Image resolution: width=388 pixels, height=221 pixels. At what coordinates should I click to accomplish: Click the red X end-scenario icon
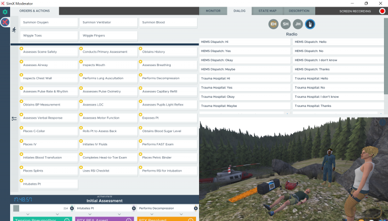coord(5,22)
